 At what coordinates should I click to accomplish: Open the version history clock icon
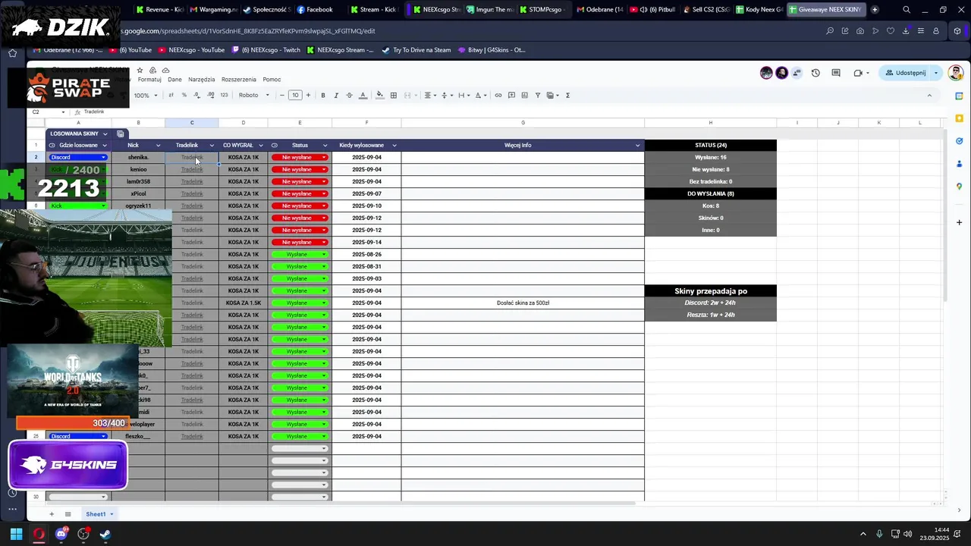(815, 73)
